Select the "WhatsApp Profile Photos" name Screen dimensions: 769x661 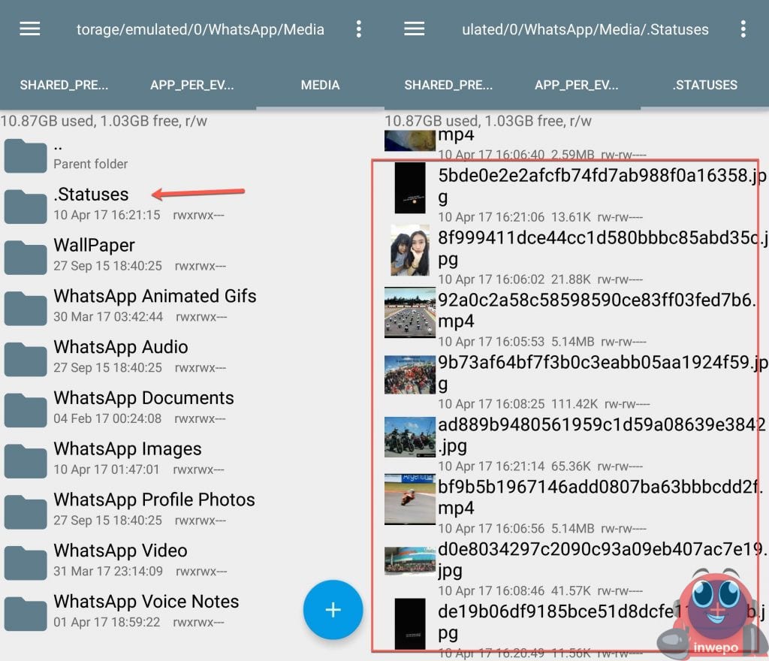tap(154, 500)
